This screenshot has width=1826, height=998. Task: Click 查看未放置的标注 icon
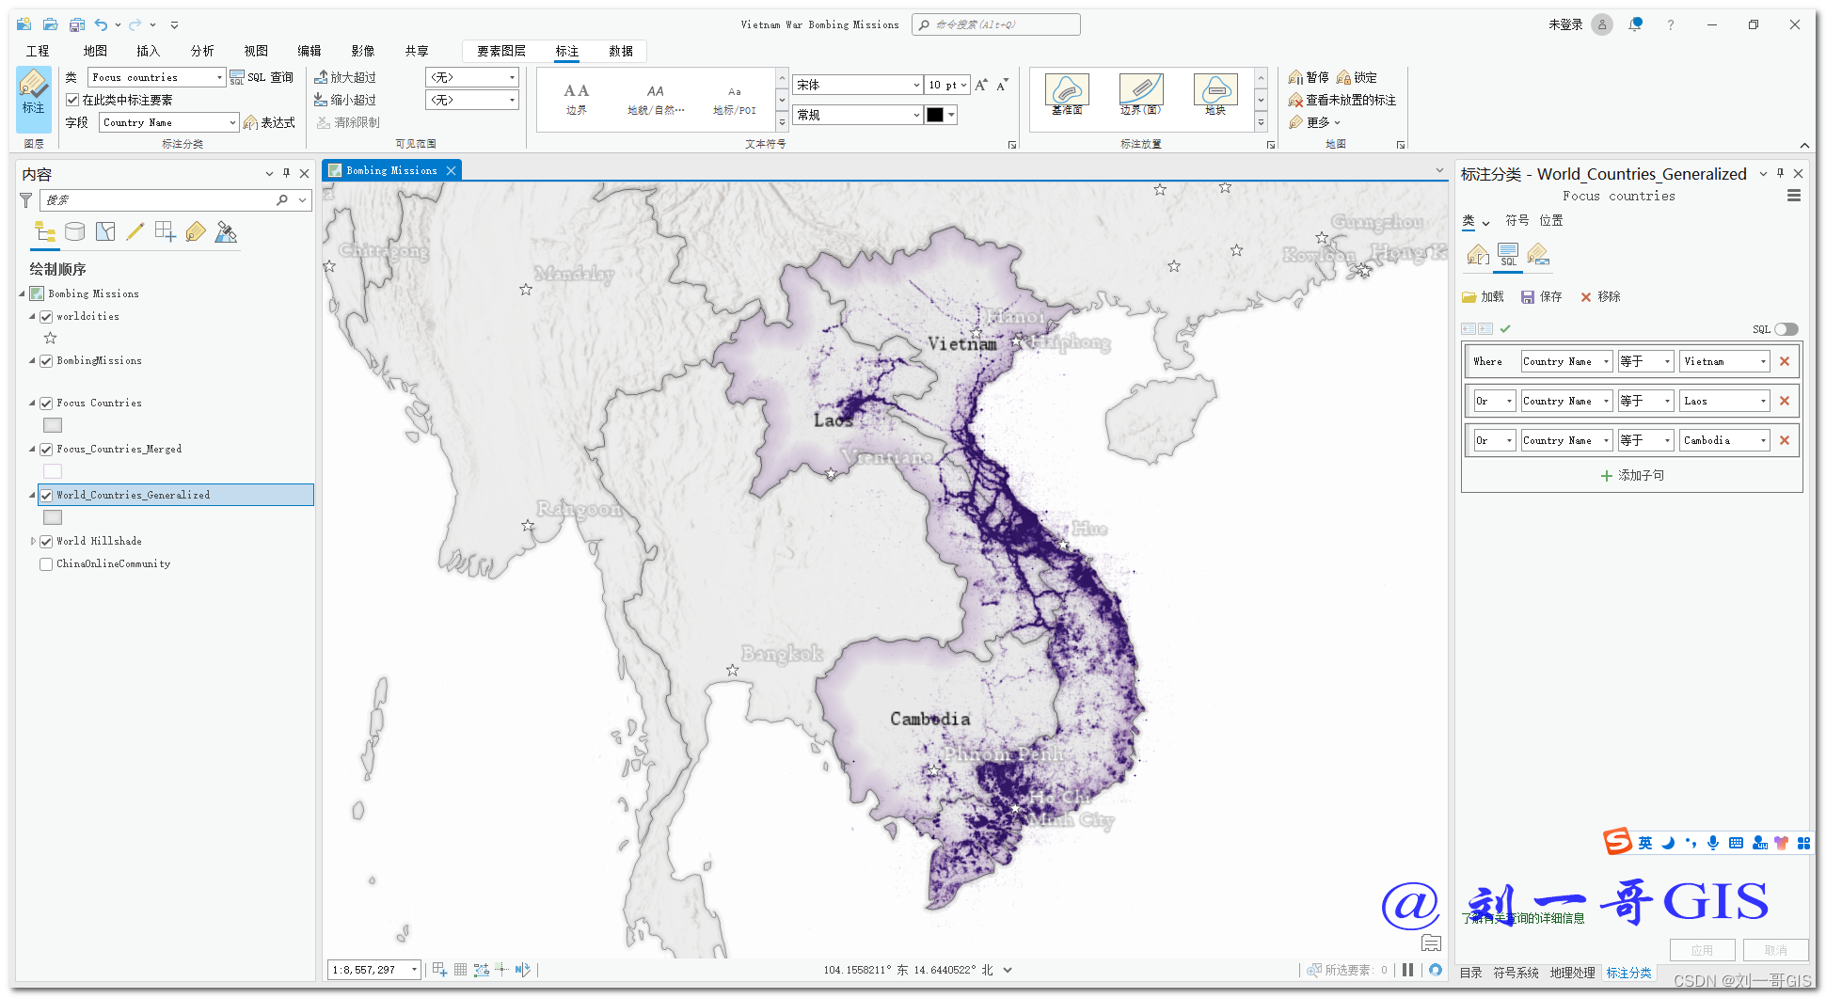1295,100
